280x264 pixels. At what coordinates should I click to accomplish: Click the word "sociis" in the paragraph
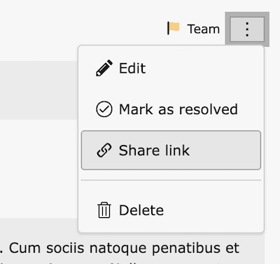pos(65,248)
